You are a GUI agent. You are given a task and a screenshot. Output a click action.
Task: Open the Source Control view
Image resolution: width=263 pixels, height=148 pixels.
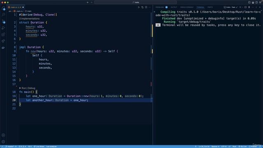pyautogui.click(x=3, y=21)
